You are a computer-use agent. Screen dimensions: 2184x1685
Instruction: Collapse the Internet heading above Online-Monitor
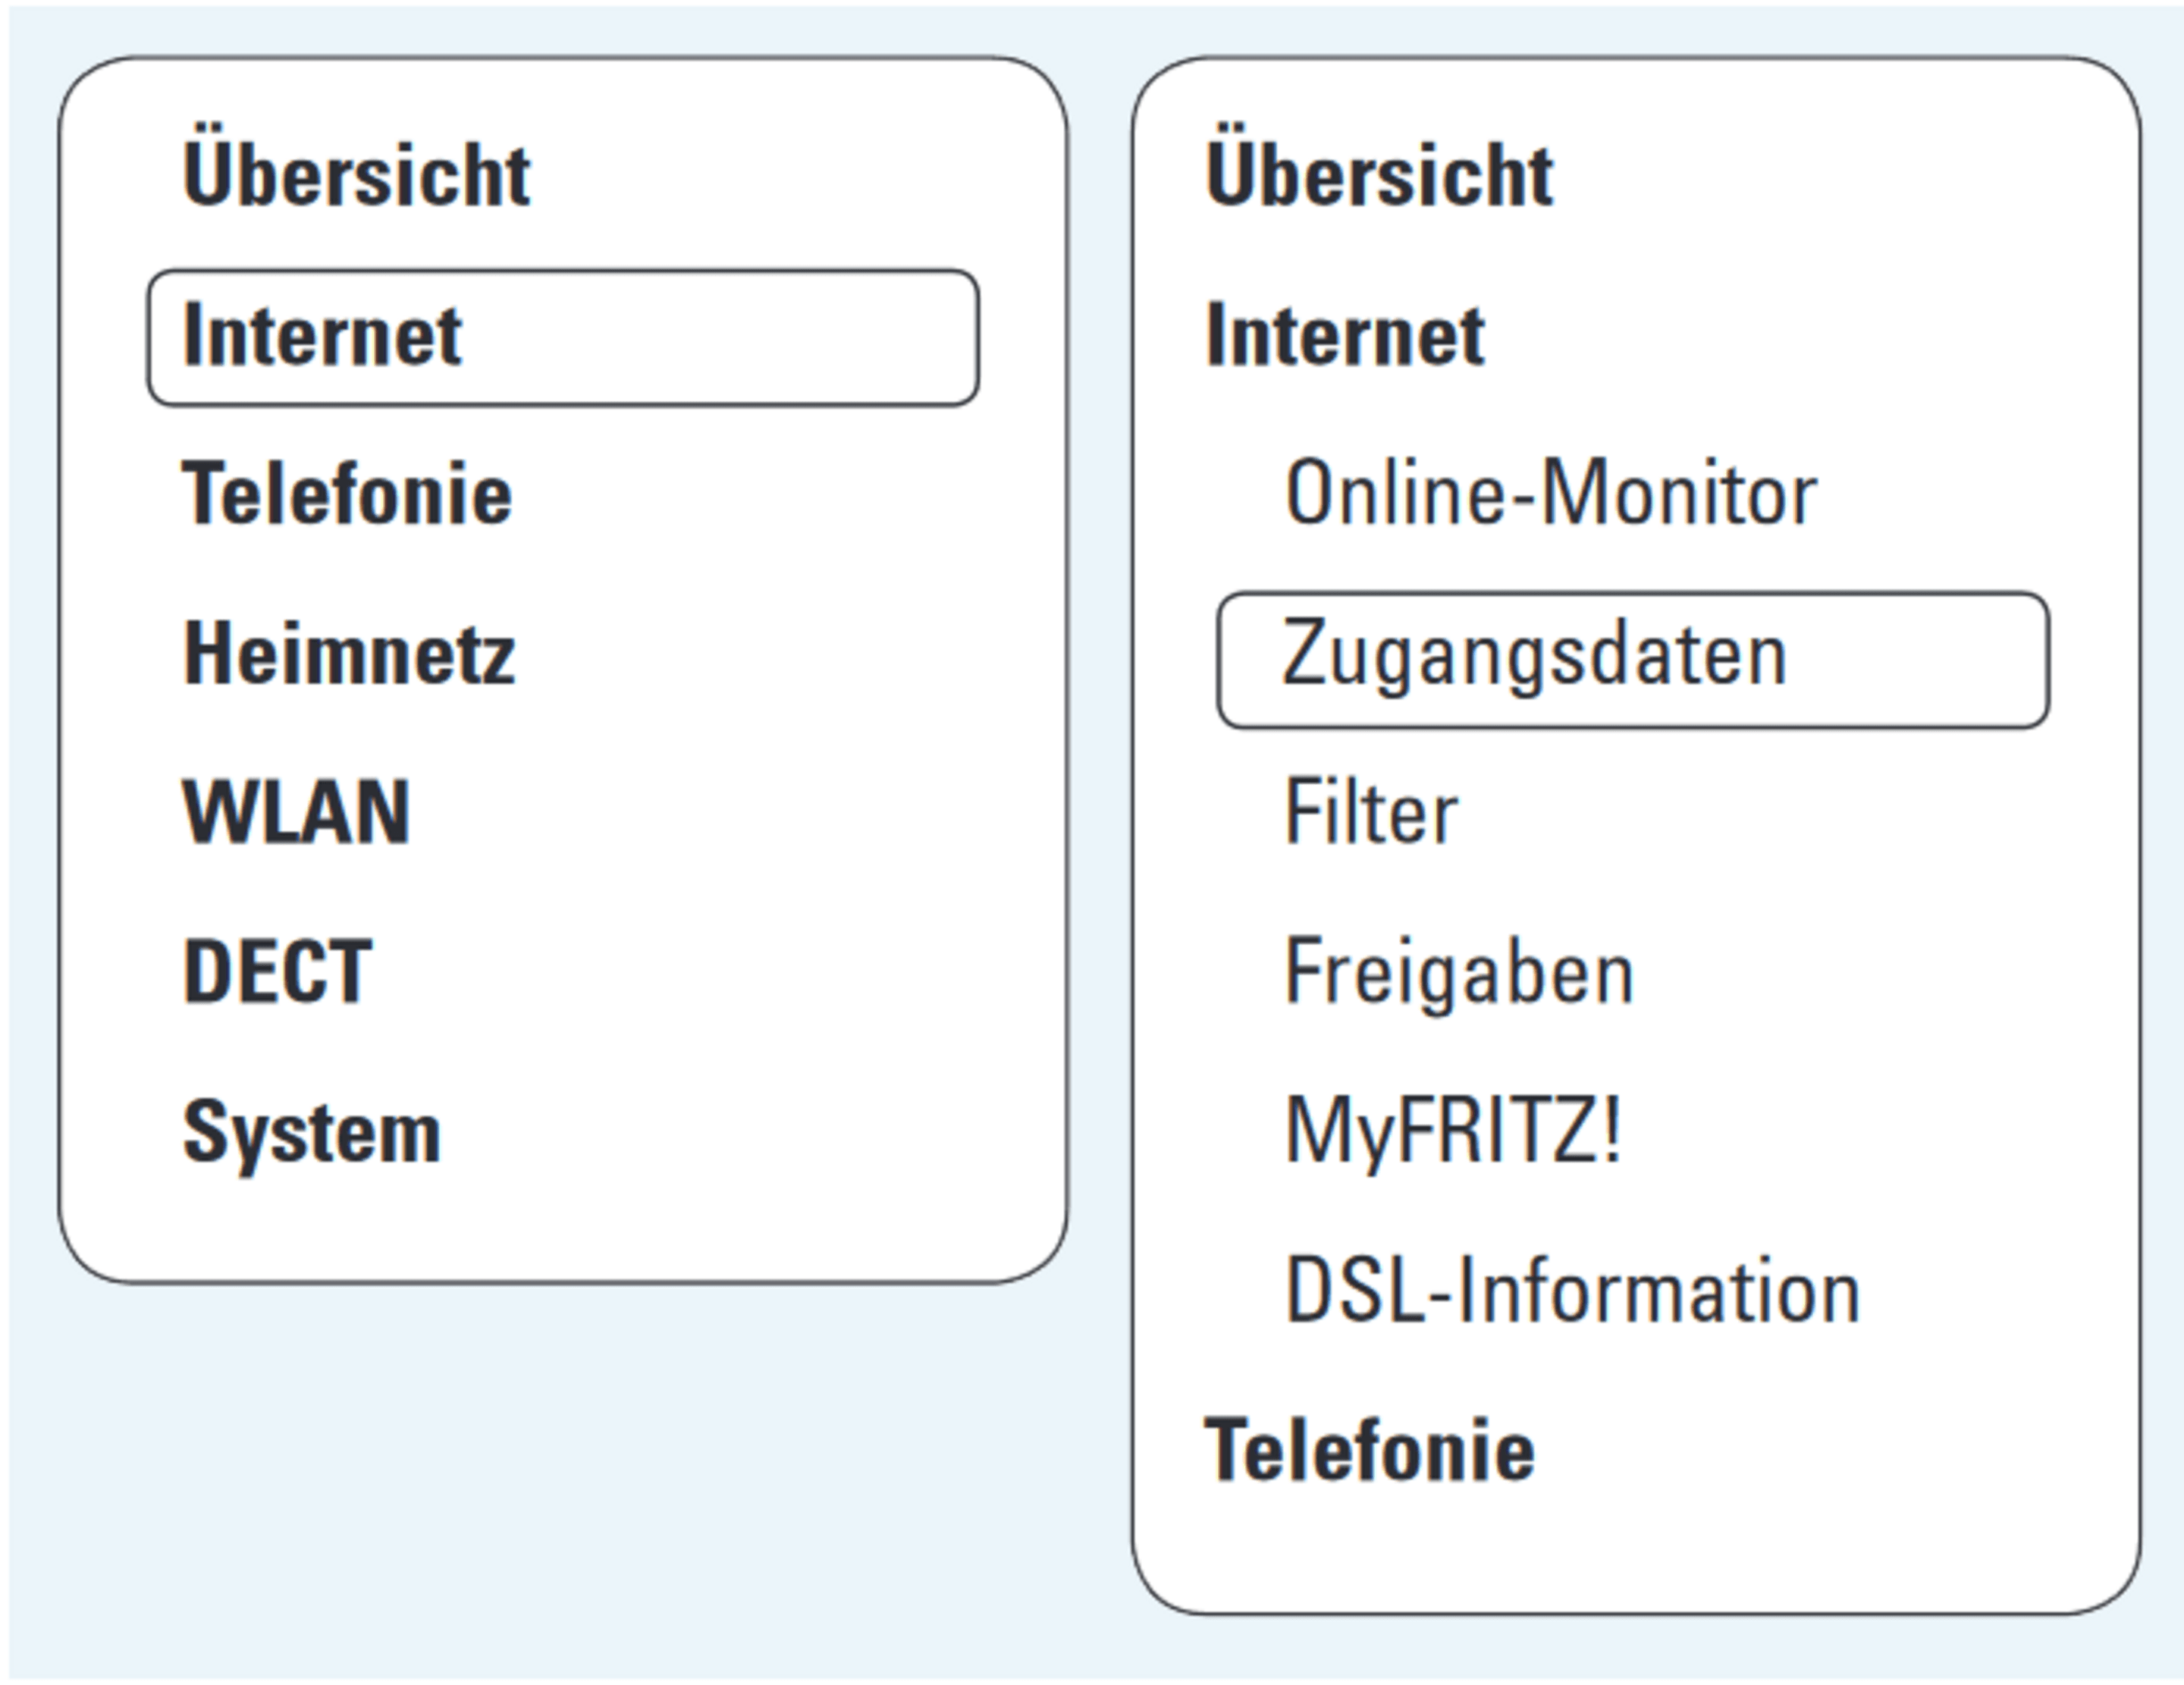[1345, 335]
